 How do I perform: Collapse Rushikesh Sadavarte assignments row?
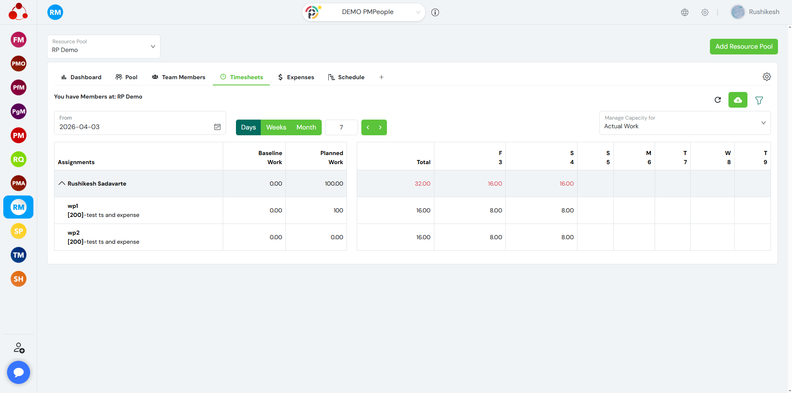(62, 184)
